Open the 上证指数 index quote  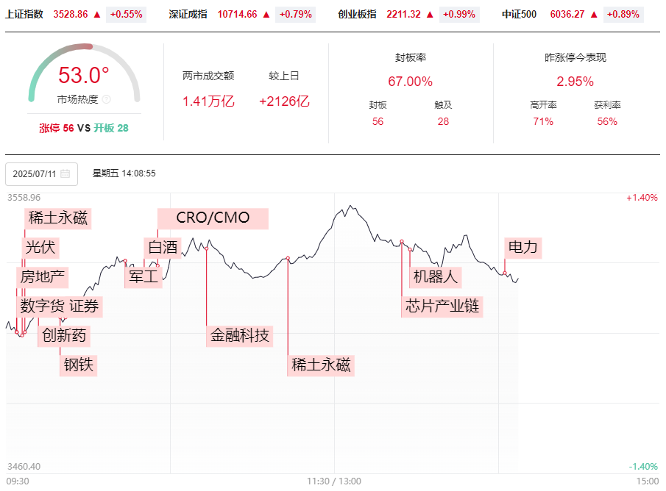[24, 14]
